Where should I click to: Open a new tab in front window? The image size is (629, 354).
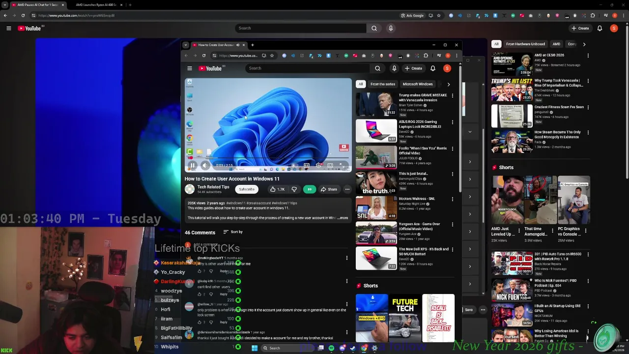(253, 45)
